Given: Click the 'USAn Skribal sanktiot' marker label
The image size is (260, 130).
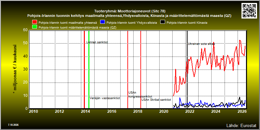Looking at the screenshot, I should [x=156, y=100].
